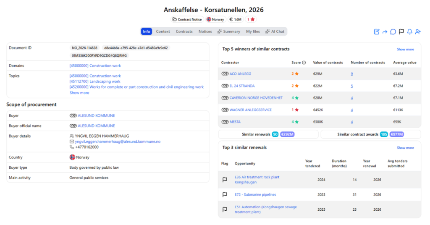Click the WAGNER ANLEGGSERVICE company icon
This screenshot has height=225, width=430.
(x=225, y=110)
